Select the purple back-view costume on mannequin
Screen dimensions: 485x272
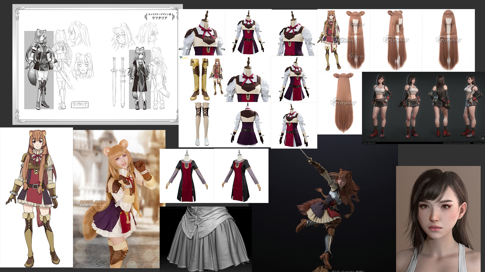pyautogui.click(x=248, y=124)
